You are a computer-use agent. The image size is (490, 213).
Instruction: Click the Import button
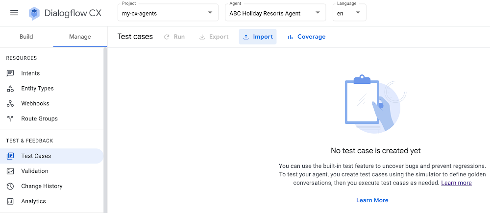tap(258, 37)
